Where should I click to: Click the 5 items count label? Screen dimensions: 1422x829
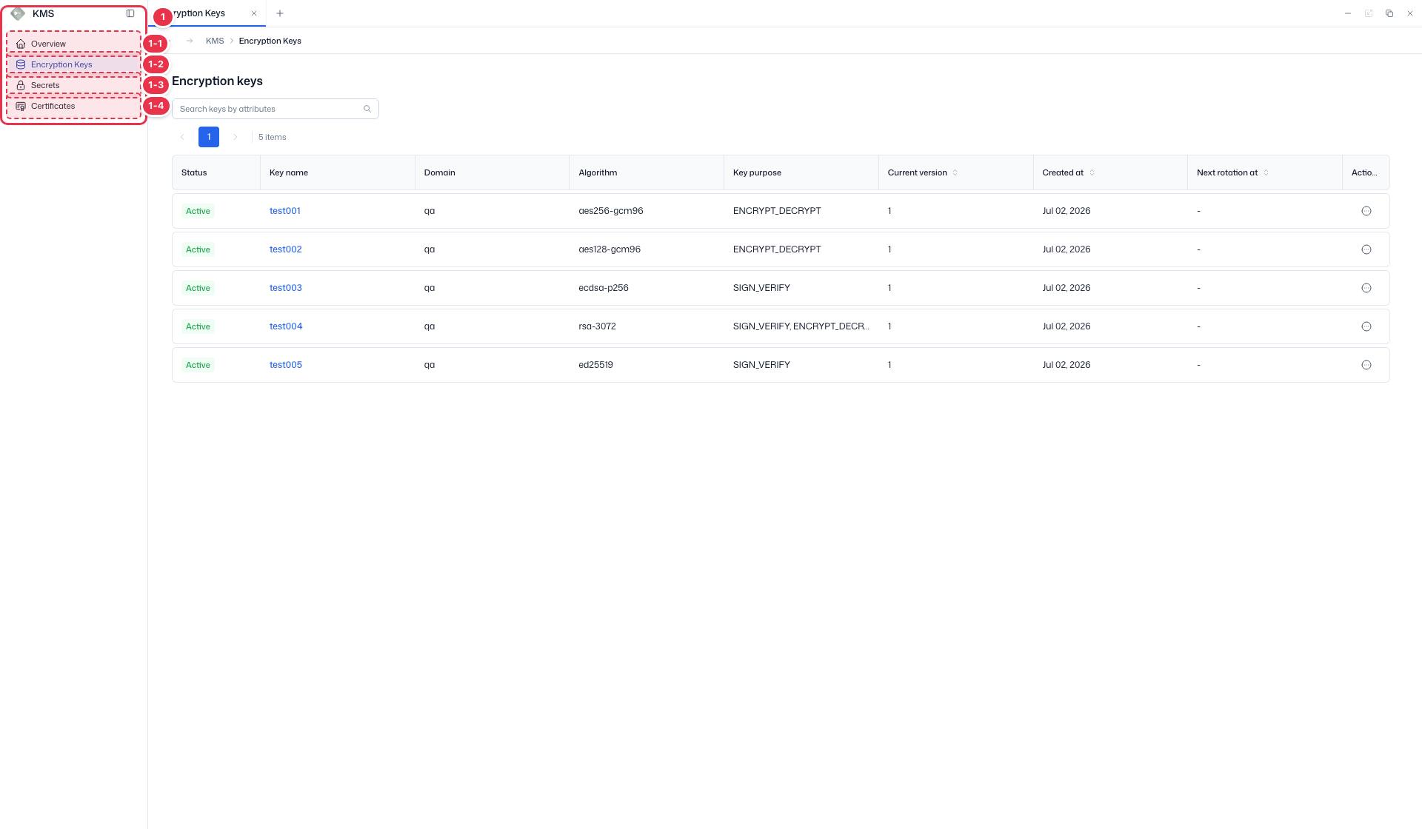tap(272, 137)
